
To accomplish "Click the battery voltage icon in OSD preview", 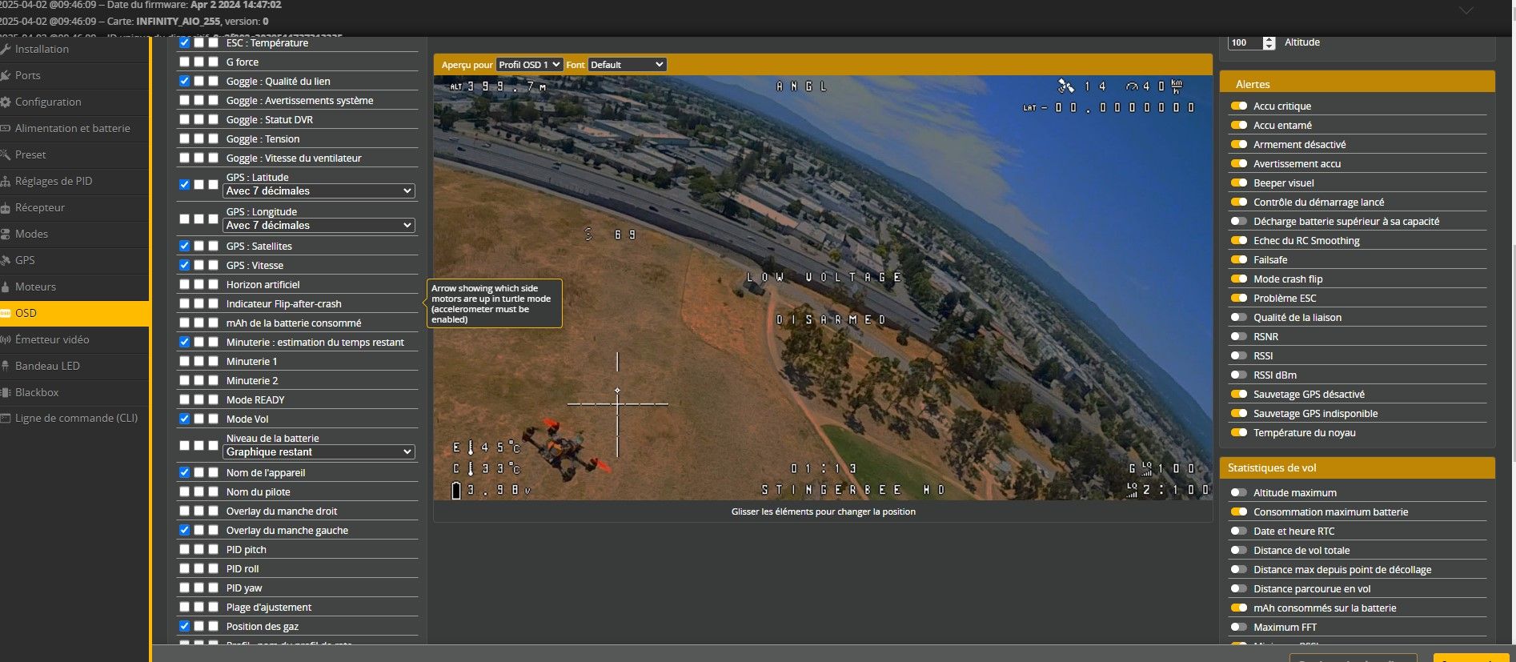I will pos(456,490).
